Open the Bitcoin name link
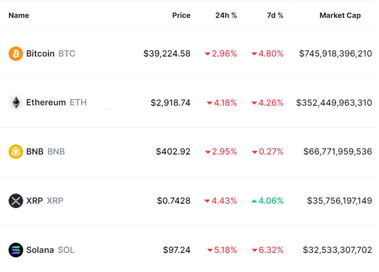 [x=40, y=54]
